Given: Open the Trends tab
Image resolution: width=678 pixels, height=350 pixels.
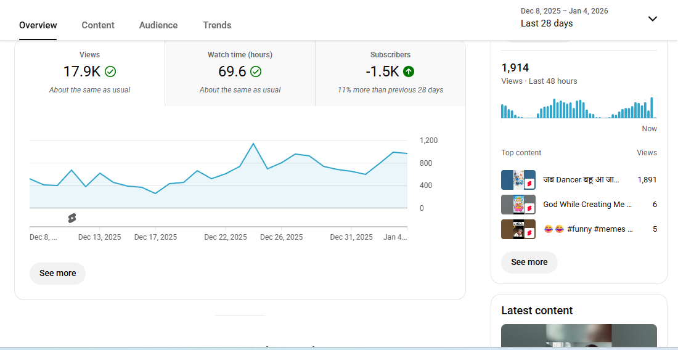Looking at the screenshot, I should tap(217, 25).
